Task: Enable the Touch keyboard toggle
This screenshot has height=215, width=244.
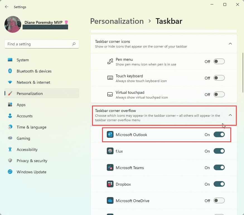Action: (219, 78)
